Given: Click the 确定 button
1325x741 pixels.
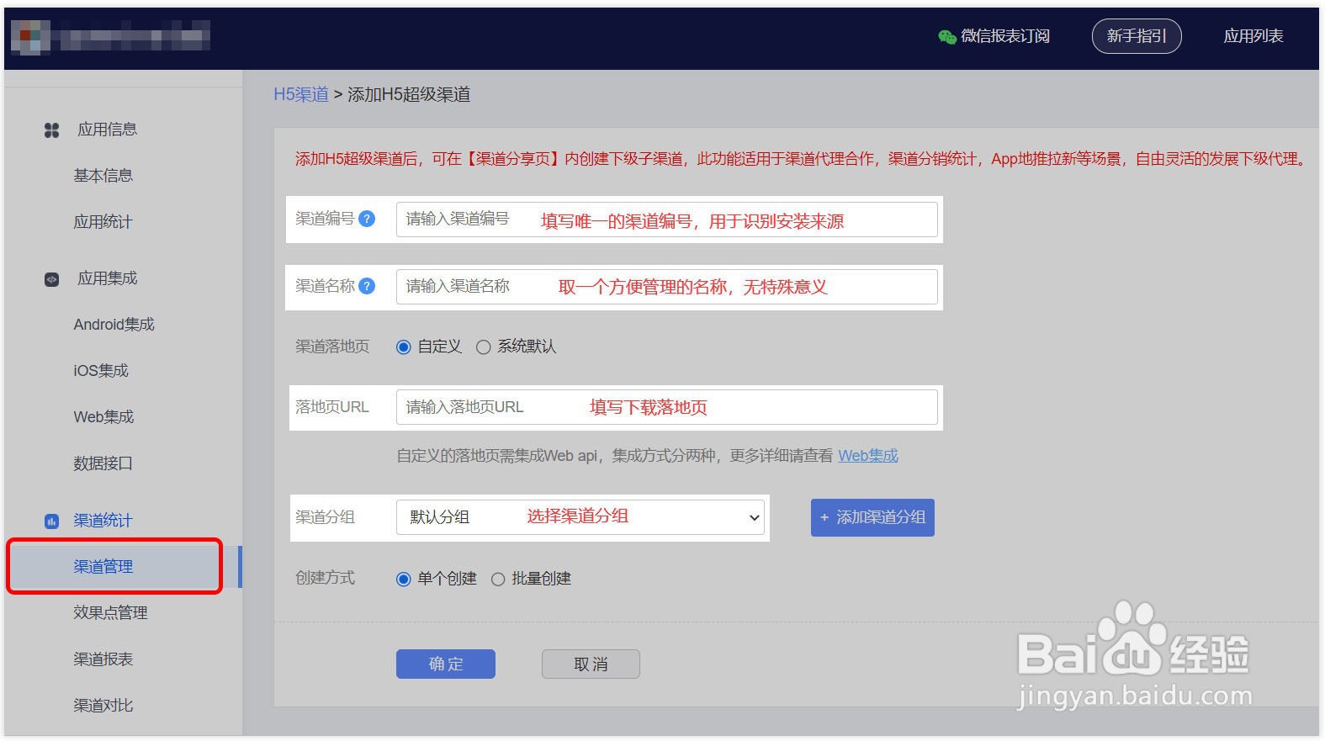Looking at the screenshot, I should [446, 664].
